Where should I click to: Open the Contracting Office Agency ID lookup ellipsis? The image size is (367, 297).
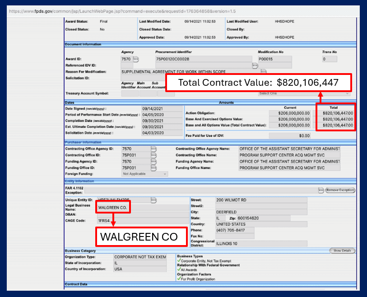153,149
